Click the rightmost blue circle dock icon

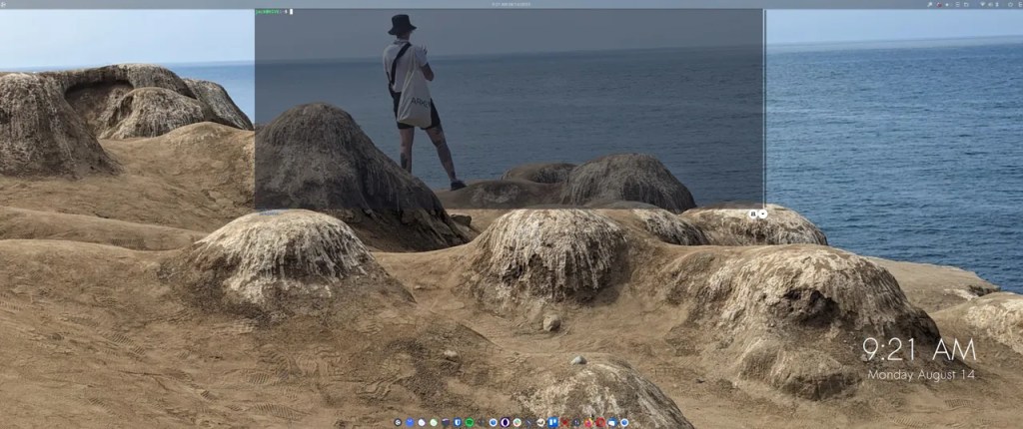click(624, 422)
